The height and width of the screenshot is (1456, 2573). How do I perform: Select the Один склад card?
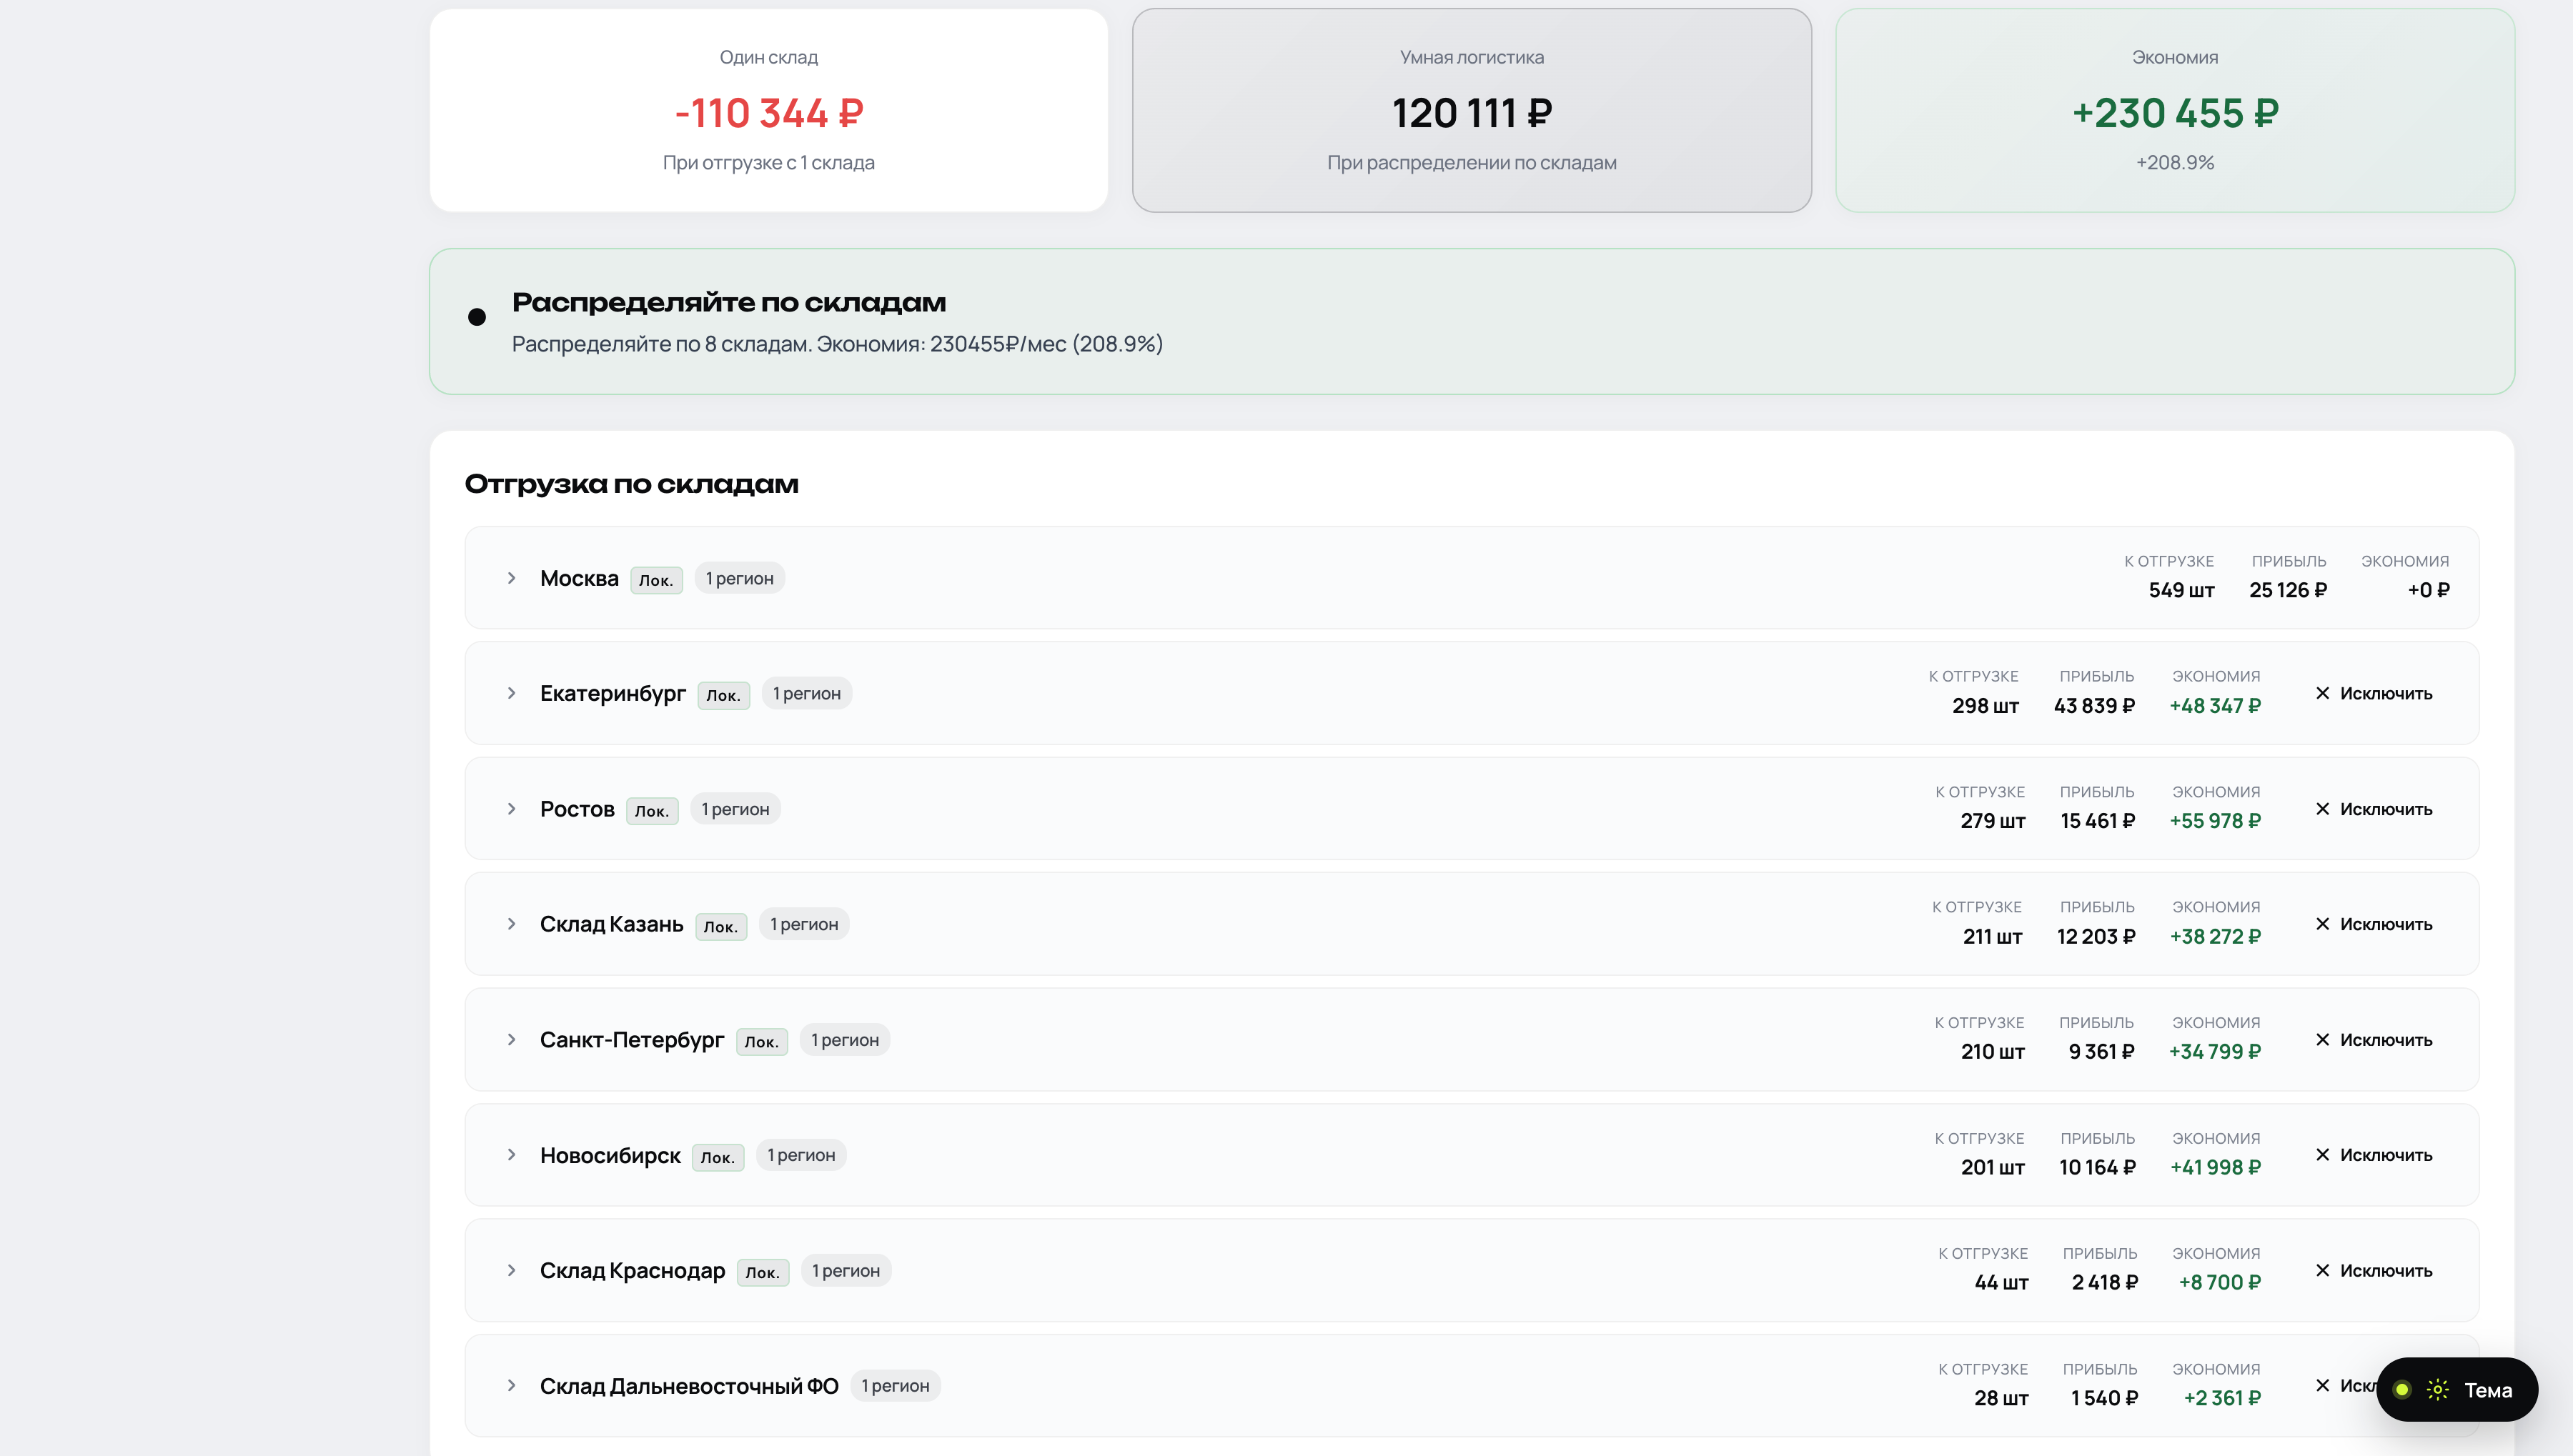(x=768, y=110)
